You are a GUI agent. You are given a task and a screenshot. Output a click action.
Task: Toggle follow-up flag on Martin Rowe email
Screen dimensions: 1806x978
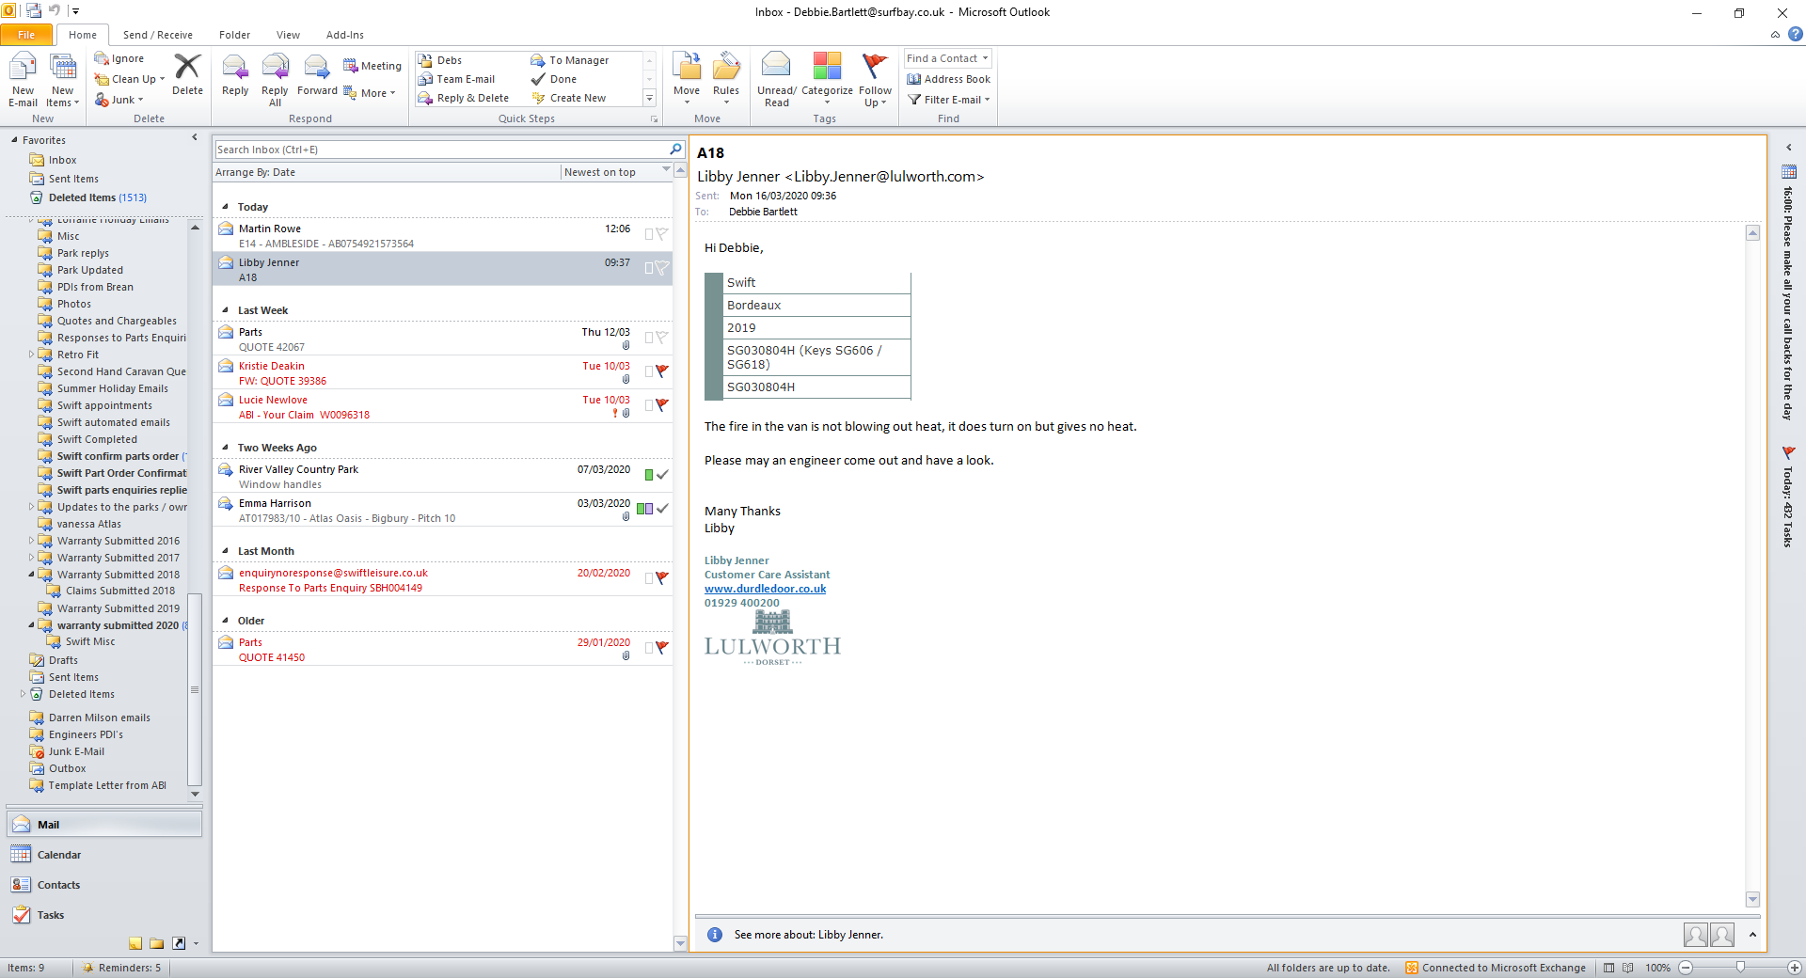(662, 233)
